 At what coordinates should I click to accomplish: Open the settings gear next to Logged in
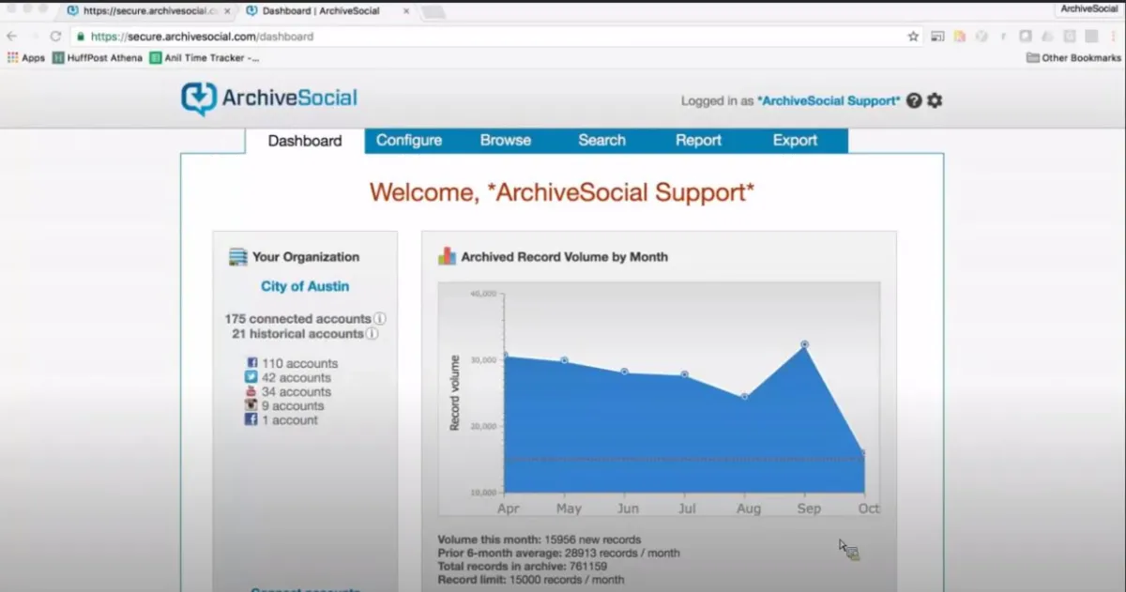click(x=935, y=100)
